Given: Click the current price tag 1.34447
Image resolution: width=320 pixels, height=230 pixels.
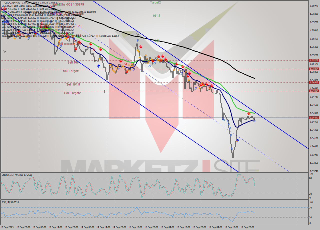Looking at the screenshot, I should click(x=314, y=117).
